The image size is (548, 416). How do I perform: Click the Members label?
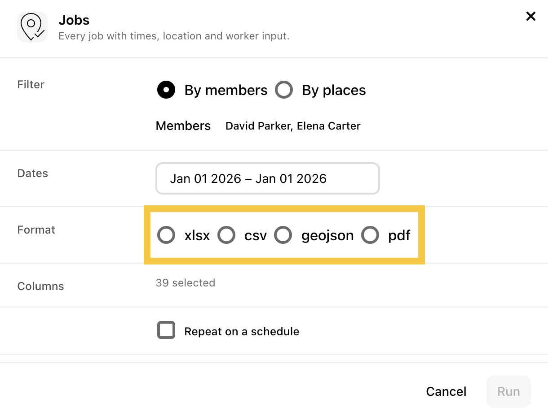(x=183, y=126)
